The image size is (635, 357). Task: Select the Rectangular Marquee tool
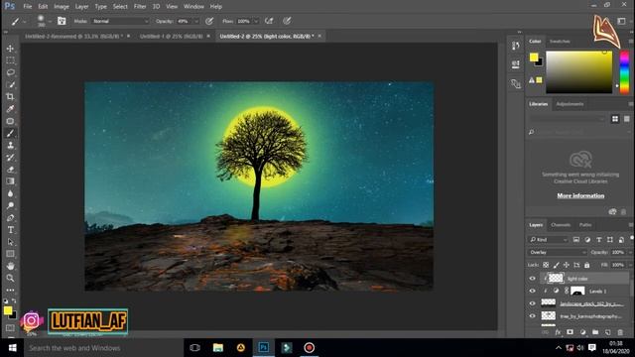(x=11, y=60)
